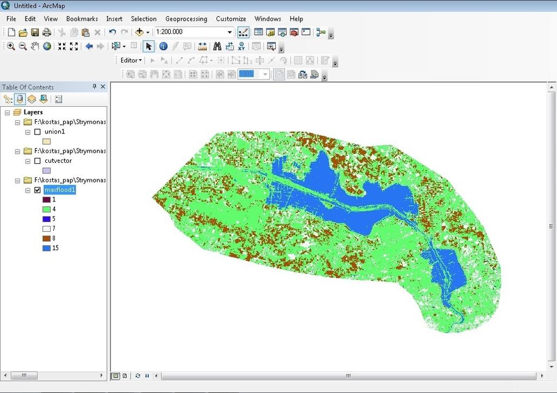Click Fixed Zoom Out arrows icon

click(x=74, y=46)
